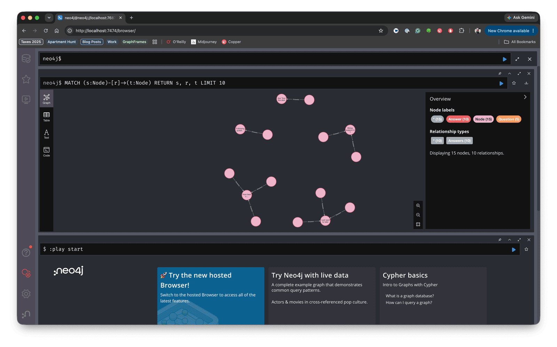Rerun the :play start command
The width and height of the screenshot is (557, 347).
tap(514, 250)
